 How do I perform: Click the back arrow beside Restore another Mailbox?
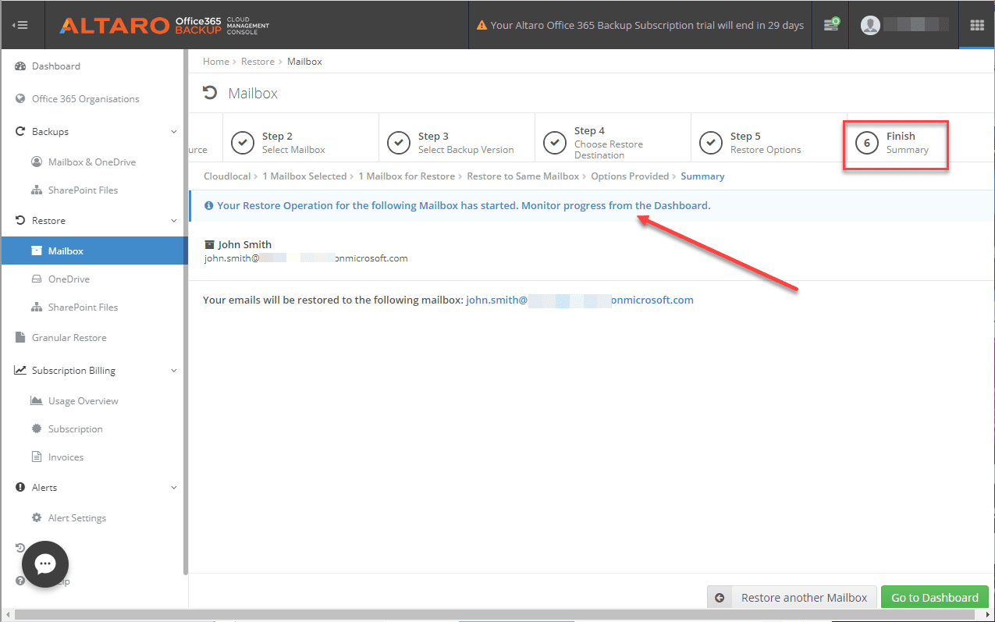(720, 598)
